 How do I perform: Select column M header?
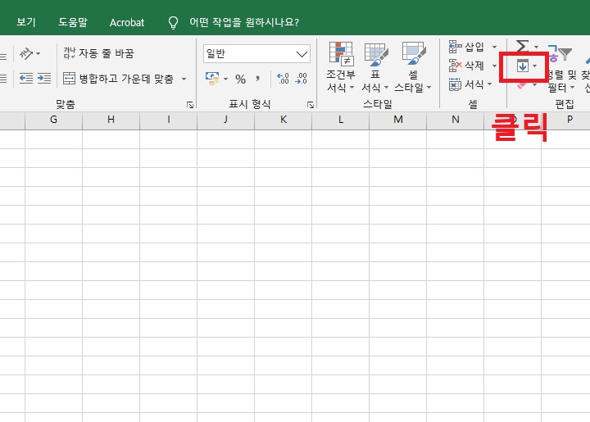point(397,120)
